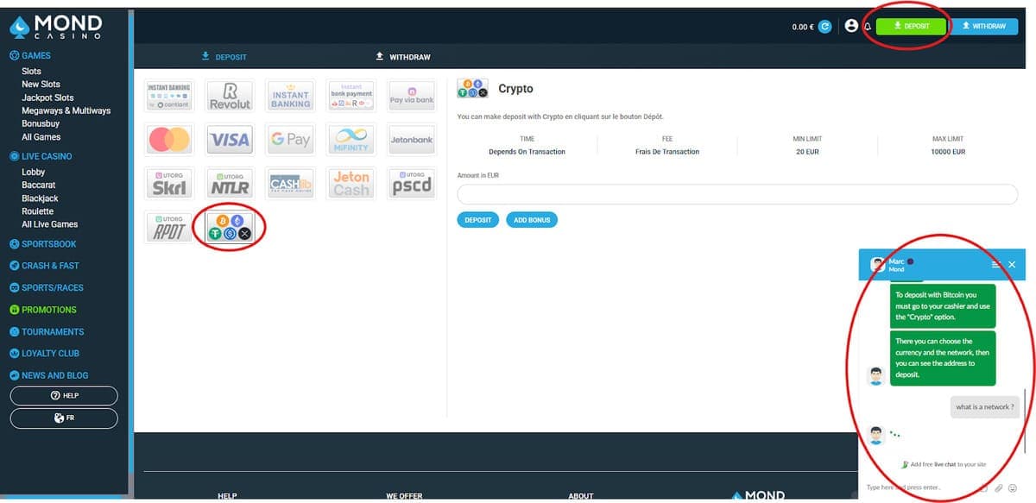
Task: Click the Add Bonus button
Action: 532,220
